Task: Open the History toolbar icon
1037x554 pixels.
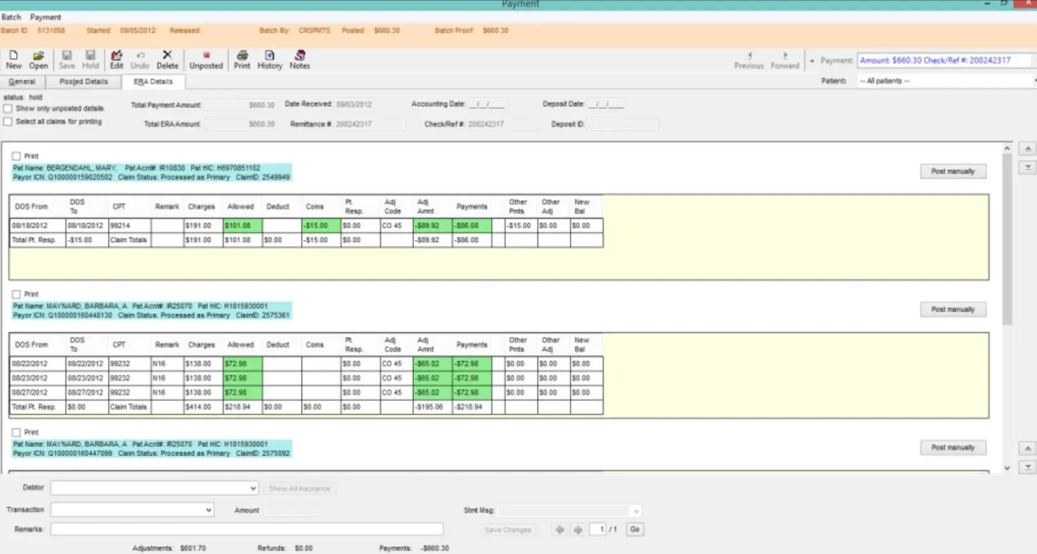Action: coord(269,59)
